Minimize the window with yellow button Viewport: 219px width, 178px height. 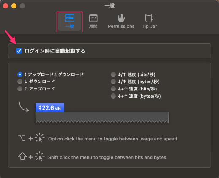(x=14, y=6)
